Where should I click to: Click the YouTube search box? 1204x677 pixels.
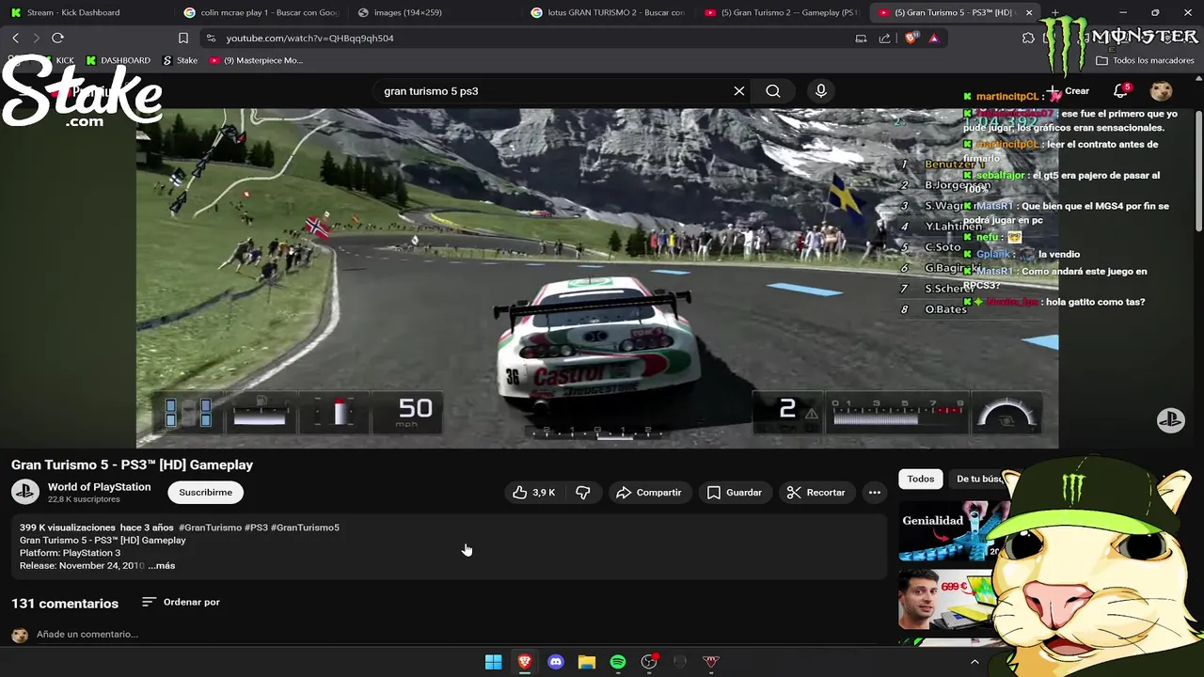click(555, 91)
